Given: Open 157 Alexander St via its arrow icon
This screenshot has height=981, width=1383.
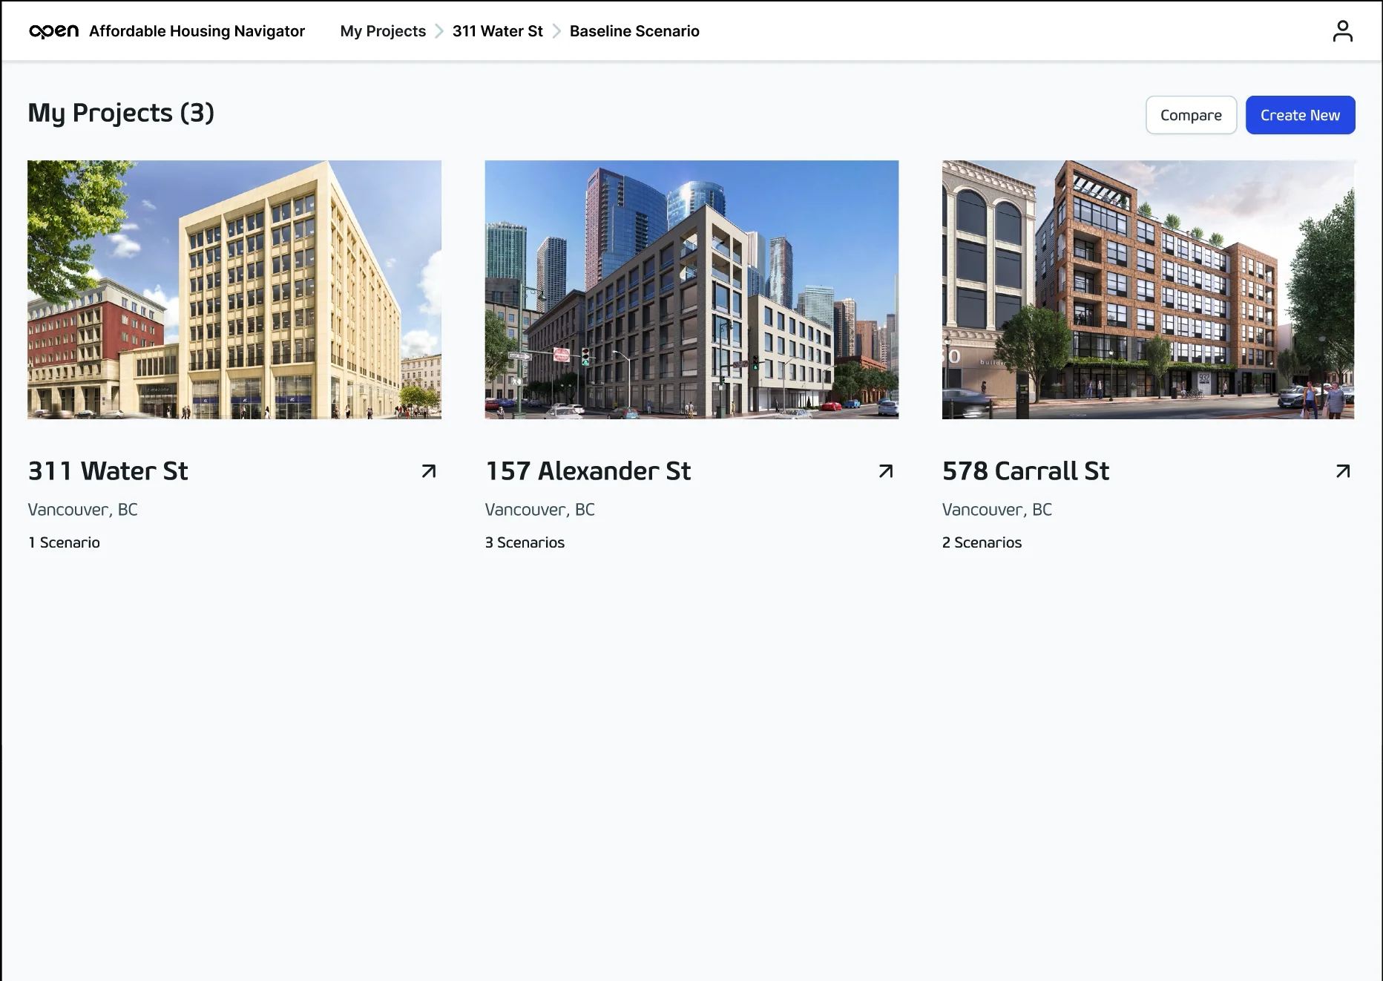Looking at the screenshot, I should tap(885, 470).
